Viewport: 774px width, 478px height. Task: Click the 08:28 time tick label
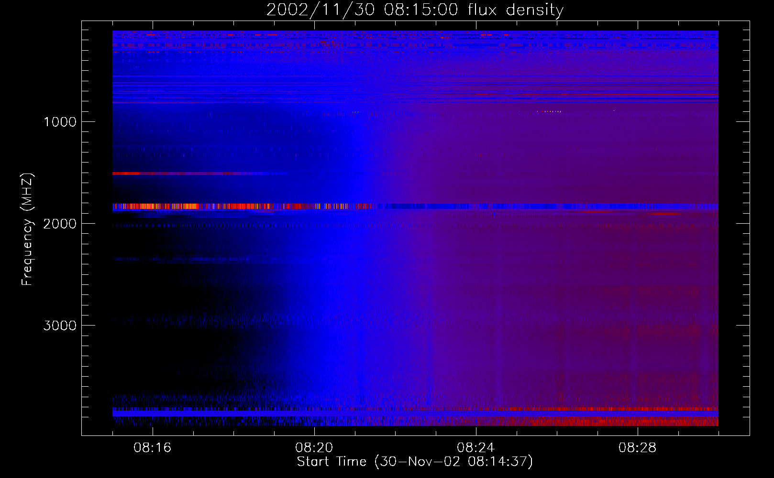(638, 448)
